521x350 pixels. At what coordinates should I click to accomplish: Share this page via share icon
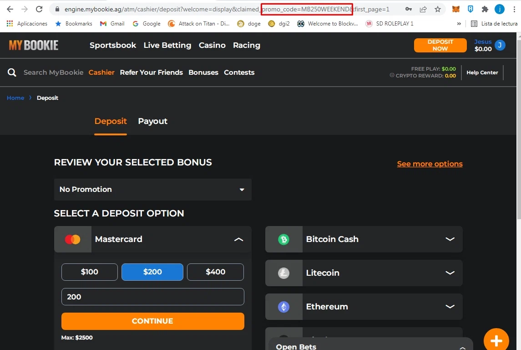[x=423, y=9]
